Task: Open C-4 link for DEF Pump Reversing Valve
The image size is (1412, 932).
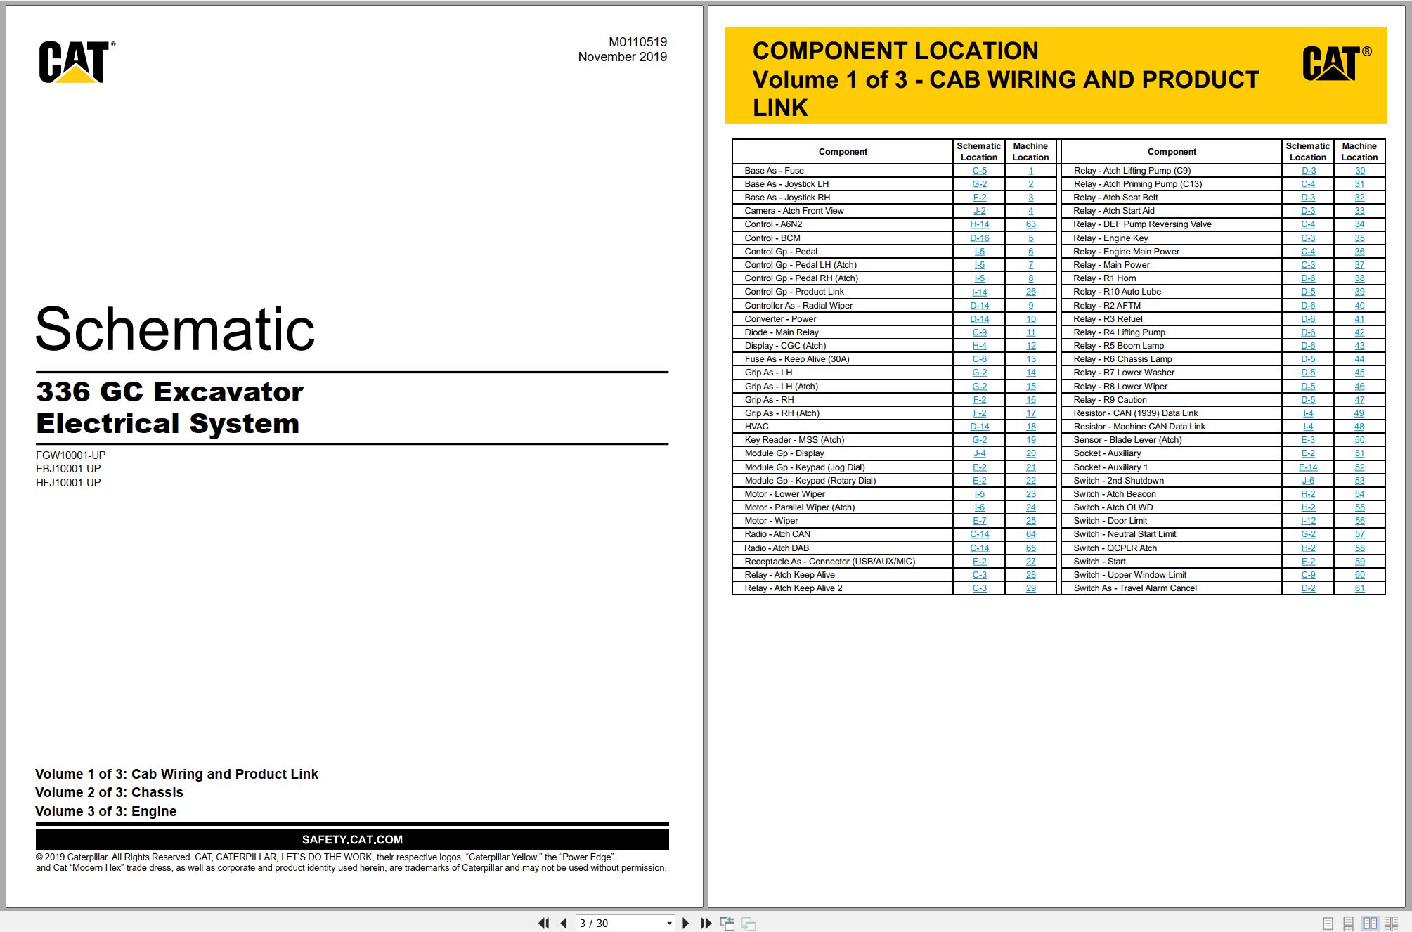Action: tap(1308, 224)
